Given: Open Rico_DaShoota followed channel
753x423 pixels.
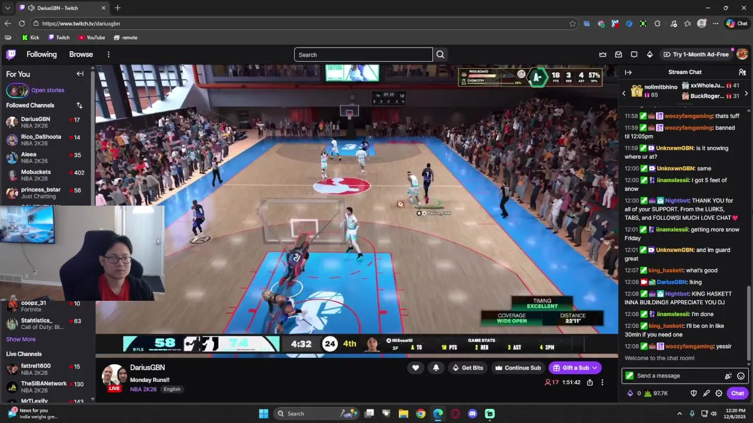Looking at the screenshot, I should coord(46,140).
